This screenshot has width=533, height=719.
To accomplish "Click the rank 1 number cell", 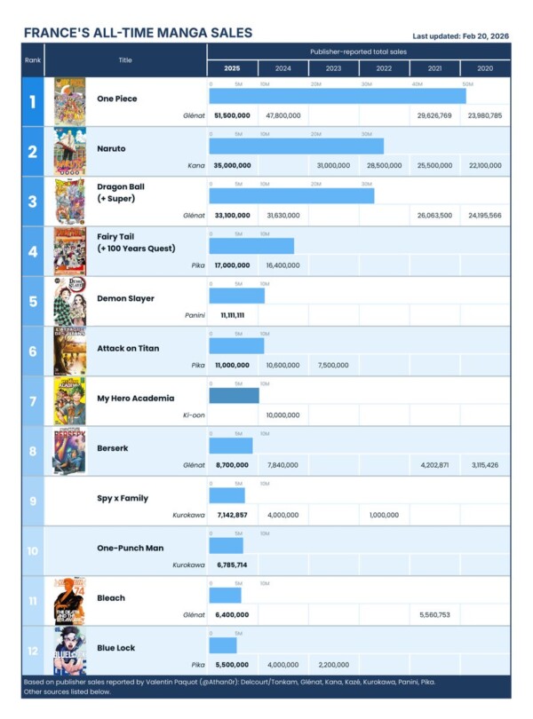I will click(x=33, y=101).
